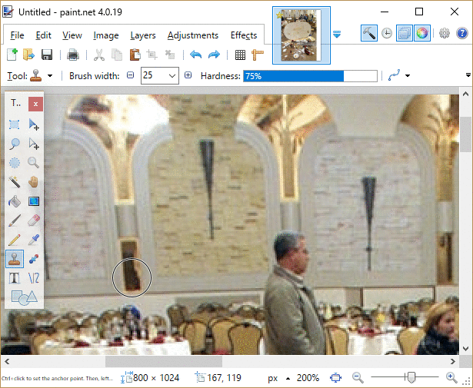Viewport: 473px width, 388px height.
Task: Select the Line/Curve tool
Action: click(x=34, y=277)
